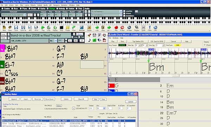The width and height of the screenshot is (211, 127).
Task: Click the From toolbar icon
Action: click(74, 28)
